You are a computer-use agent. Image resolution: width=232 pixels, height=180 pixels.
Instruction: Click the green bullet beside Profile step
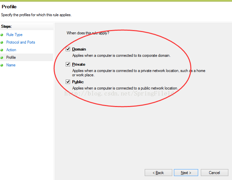tap(2, 58)
